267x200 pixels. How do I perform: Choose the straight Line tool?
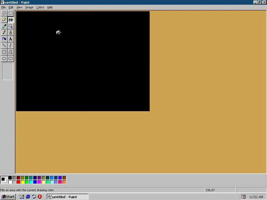(4, 45)
